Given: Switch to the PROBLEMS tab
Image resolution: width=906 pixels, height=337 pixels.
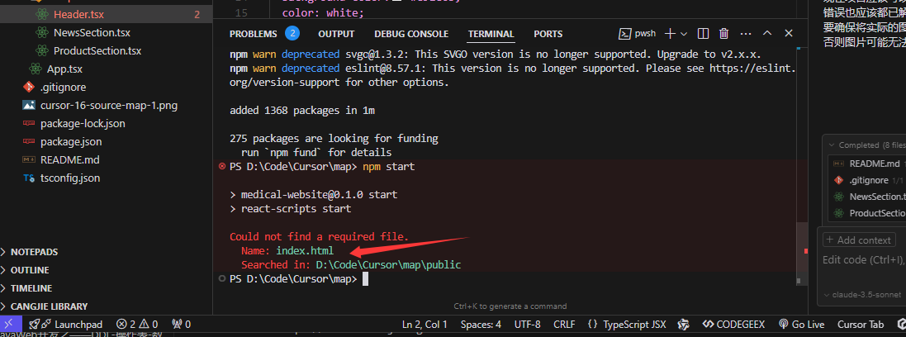Looking at the screenshot, I should click(x=254, y=34).
